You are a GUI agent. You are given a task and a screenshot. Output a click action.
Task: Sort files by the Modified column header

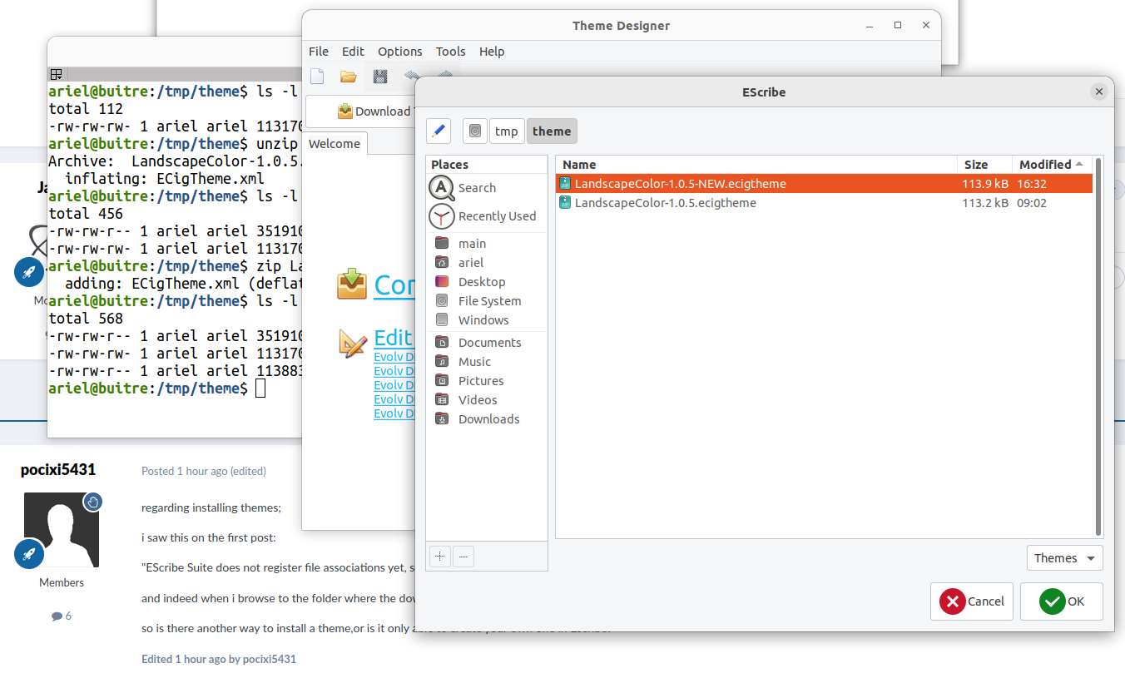(x=1050, y=165)
